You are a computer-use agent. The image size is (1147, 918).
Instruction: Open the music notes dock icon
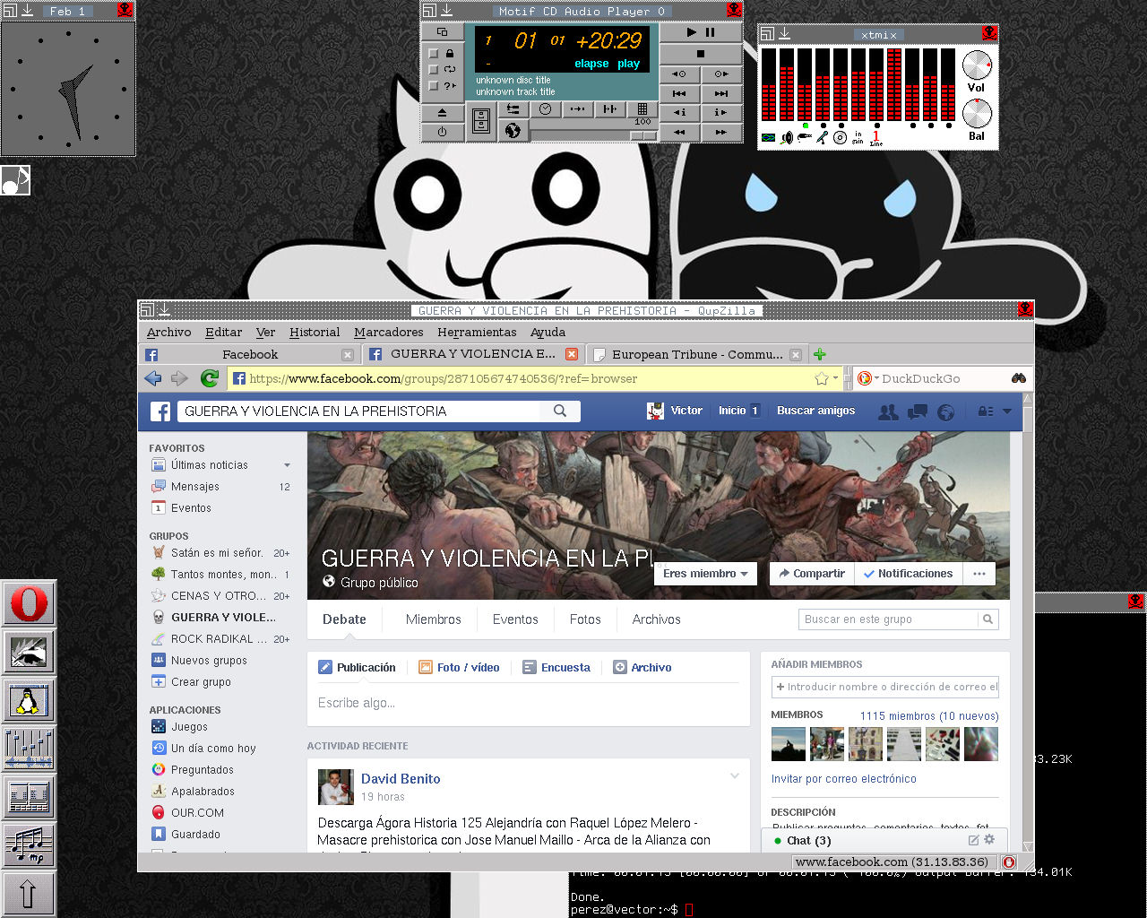click(29, 845)
